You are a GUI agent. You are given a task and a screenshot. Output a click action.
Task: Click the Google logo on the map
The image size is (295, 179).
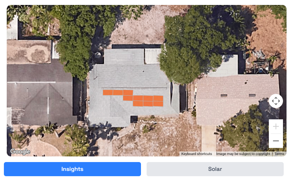20,151
